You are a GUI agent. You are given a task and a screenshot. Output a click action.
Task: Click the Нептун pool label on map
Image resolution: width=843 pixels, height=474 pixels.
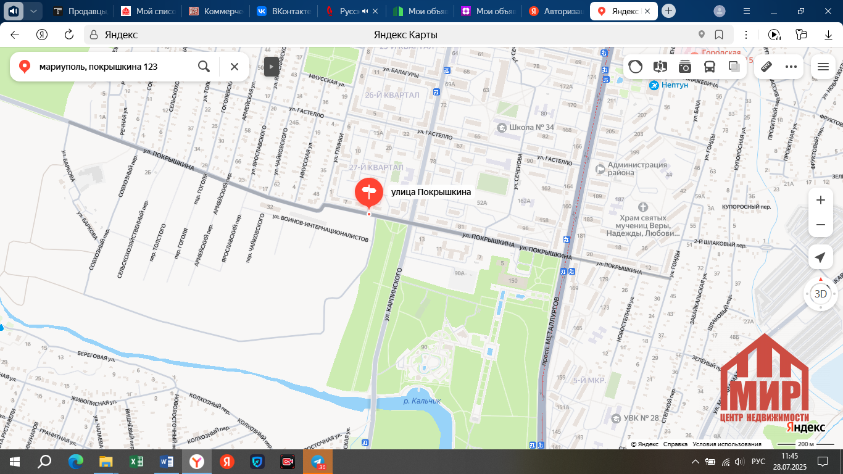(x=668, y=85)
